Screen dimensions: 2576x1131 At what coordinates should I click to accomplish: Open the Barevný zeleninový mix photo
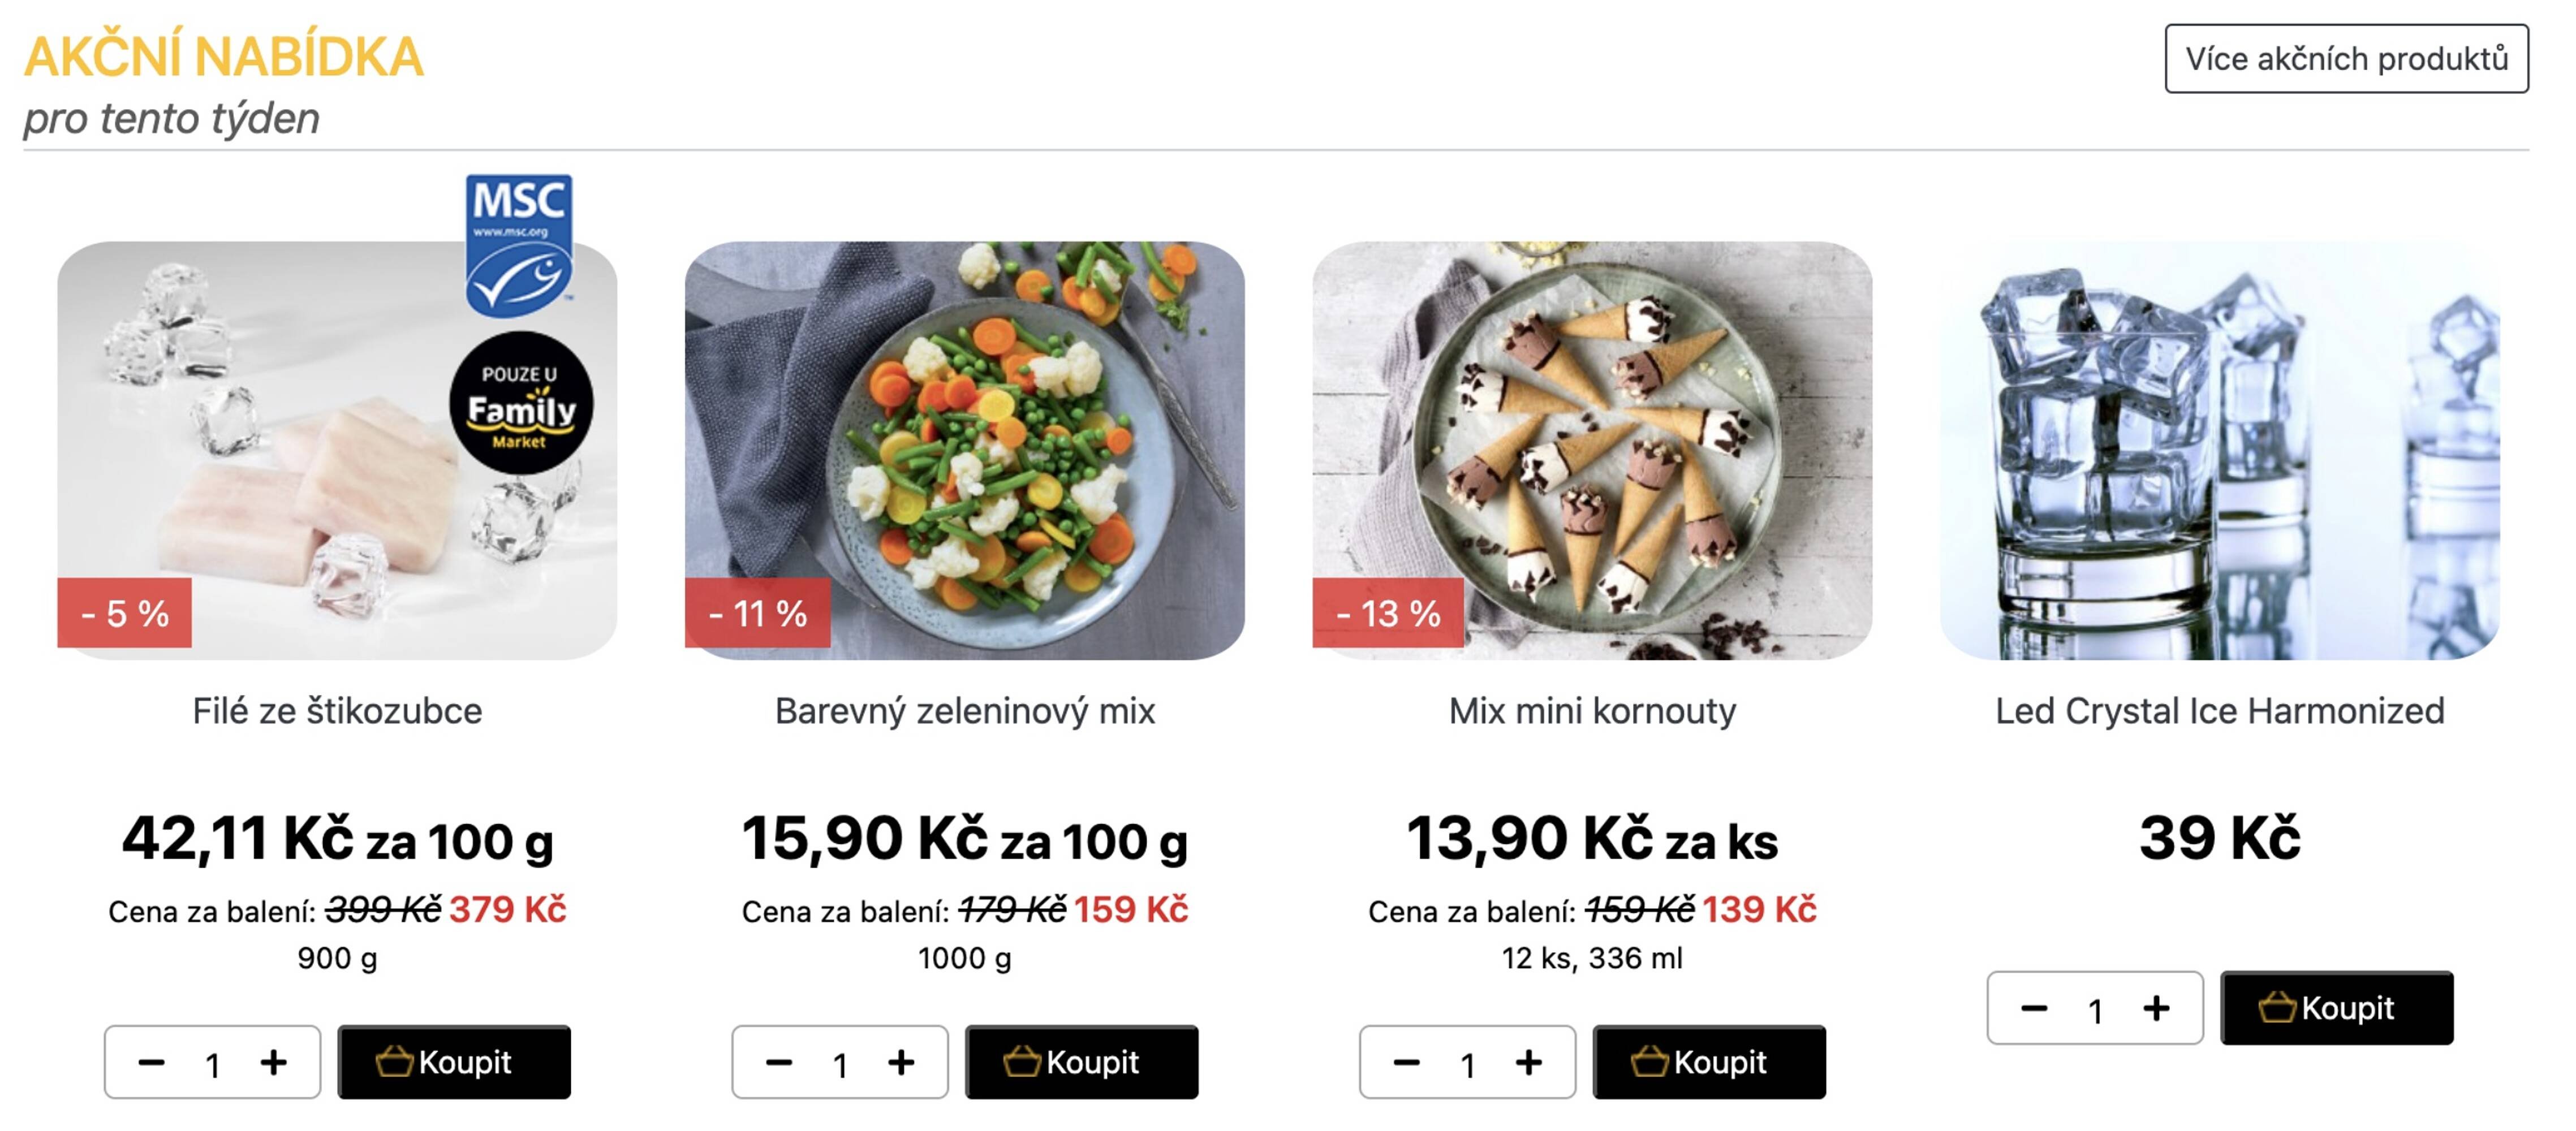pos(964,450)
